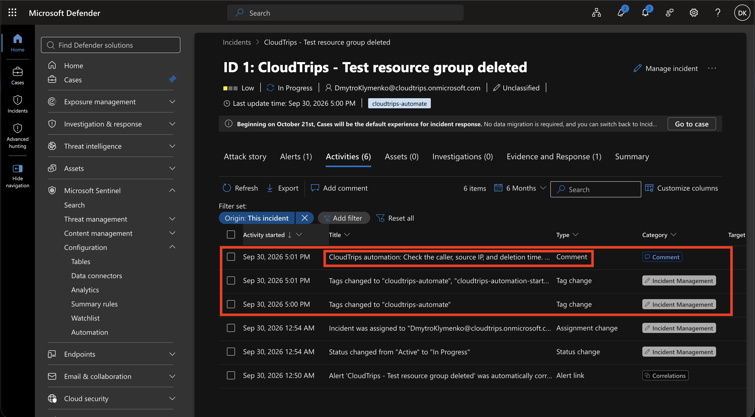Open the DK account avatar
Screen dimensions: 755x417
pos(742,13)
